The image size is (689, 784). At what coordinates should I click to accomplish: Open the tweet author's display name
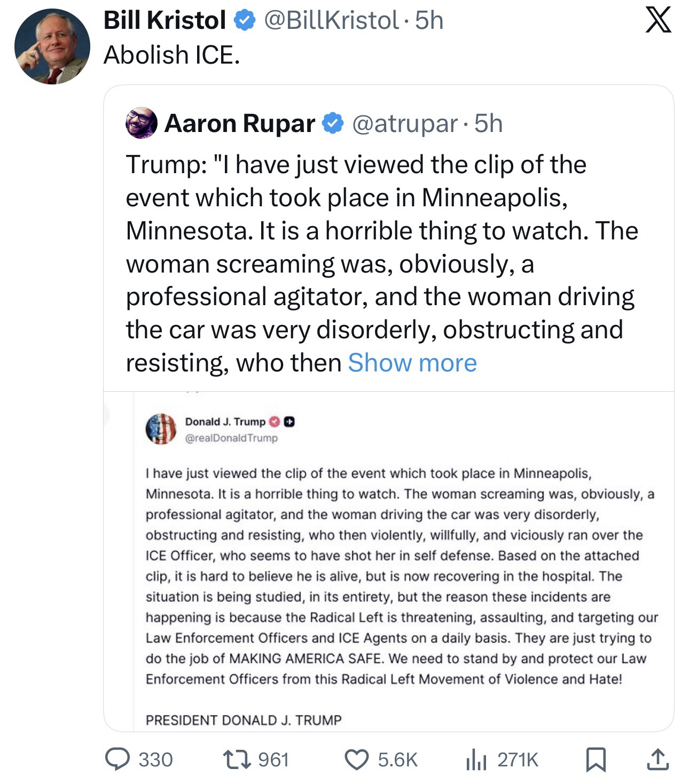click(x=165, y=21)
